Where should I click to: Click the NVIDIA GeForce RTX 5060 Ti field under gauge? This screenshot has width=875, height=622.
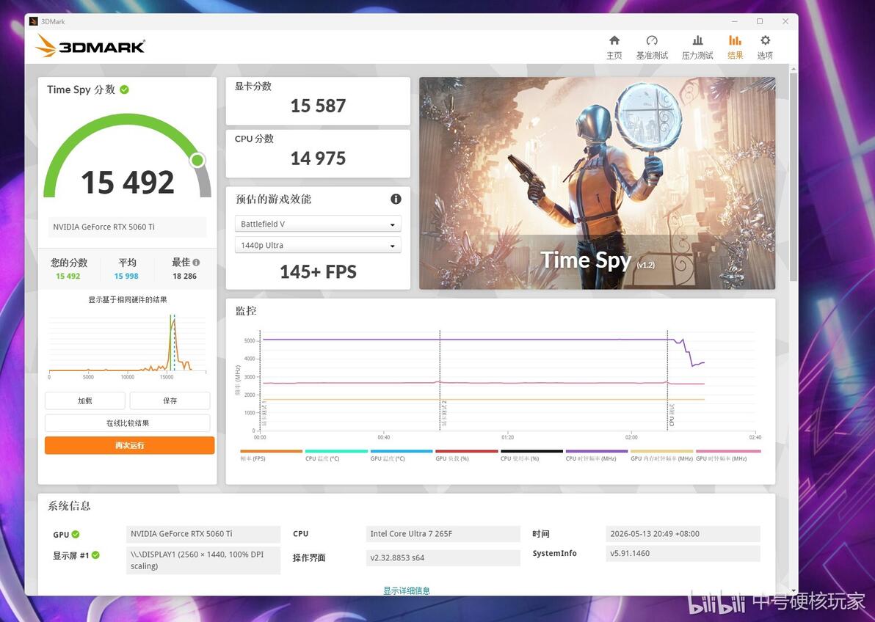click(x=127, y=227)
